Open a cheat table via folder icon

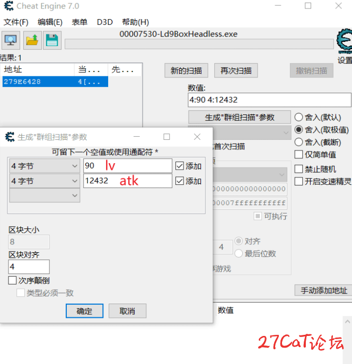click(32, 40)
